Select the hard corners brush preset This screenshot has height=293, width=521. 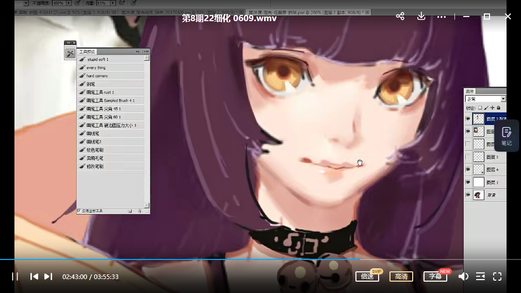click(111, 76)
